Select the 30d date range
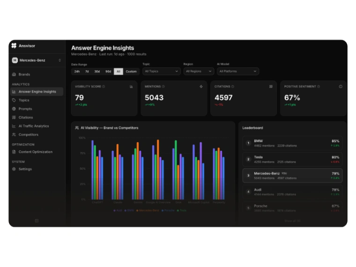Viewport: 356px width, 267px height. tap(97, 71)
